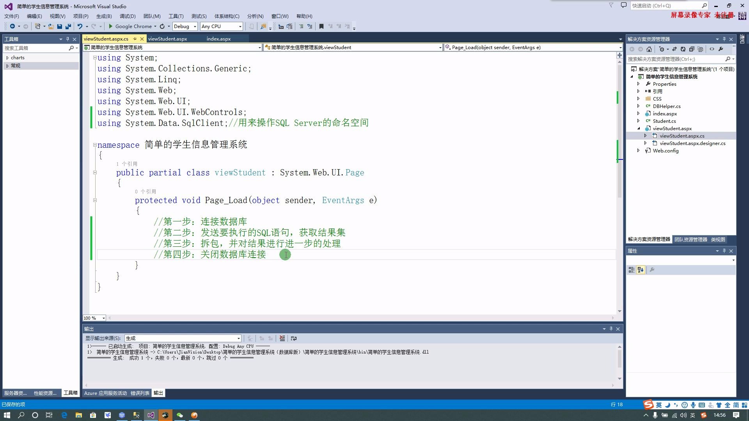Collapse all items in Solution Explorer
Screen dimensions: 749x421
click(x=692, y=49)
